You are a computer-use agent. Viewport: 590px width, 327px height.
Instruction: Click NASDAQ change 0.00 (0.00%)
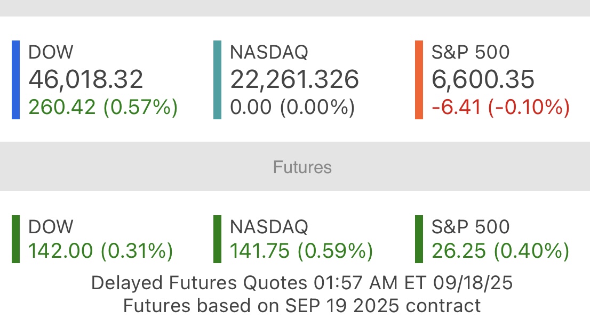click(292, 107)
